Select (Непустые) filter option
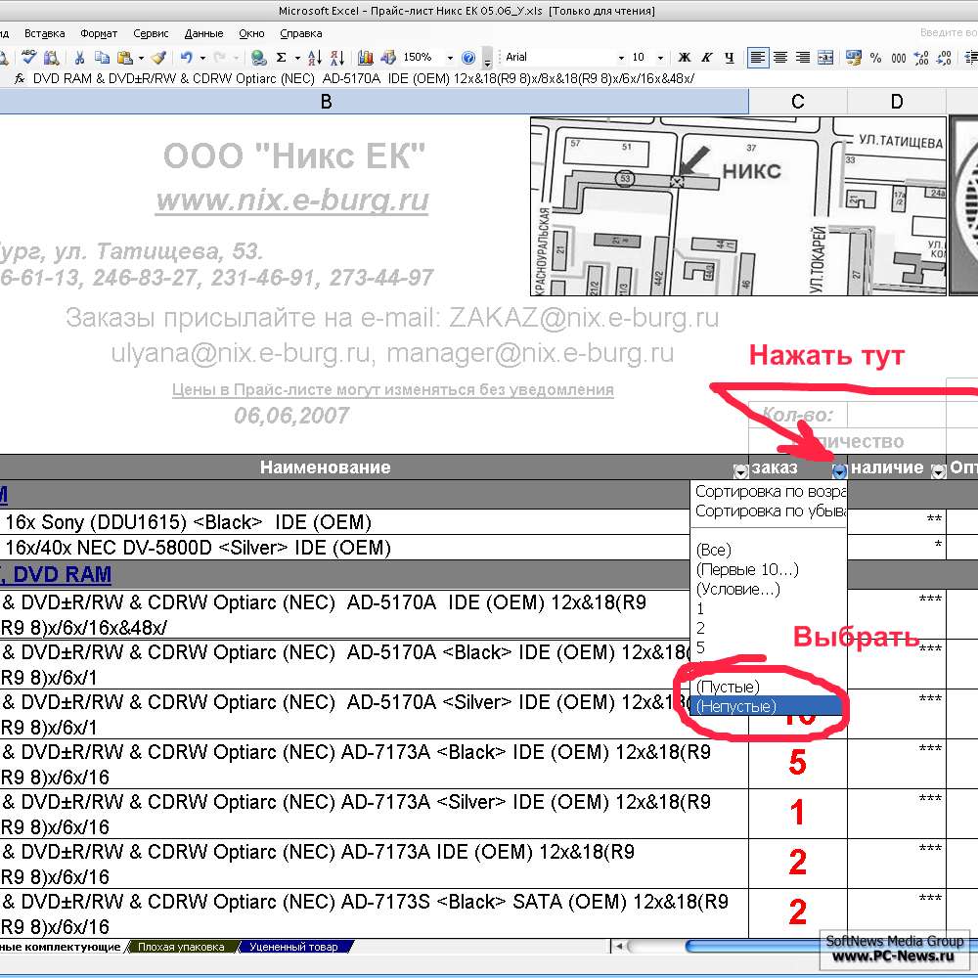 tap(767, 707)
